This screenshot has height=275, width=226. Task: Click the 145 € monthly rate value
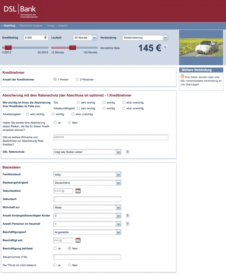tap(150, 48)
